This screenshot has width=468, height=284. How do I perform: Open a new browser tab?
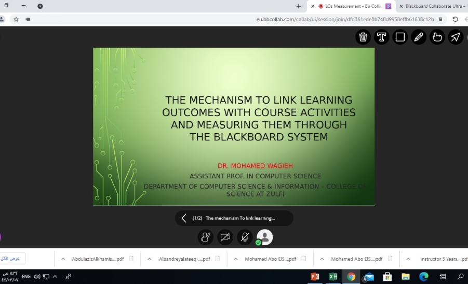(299, 6)
